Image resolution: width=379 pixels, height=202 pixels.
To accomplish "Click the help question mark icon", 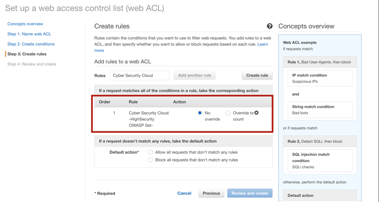I will click(x=270, y=26).
